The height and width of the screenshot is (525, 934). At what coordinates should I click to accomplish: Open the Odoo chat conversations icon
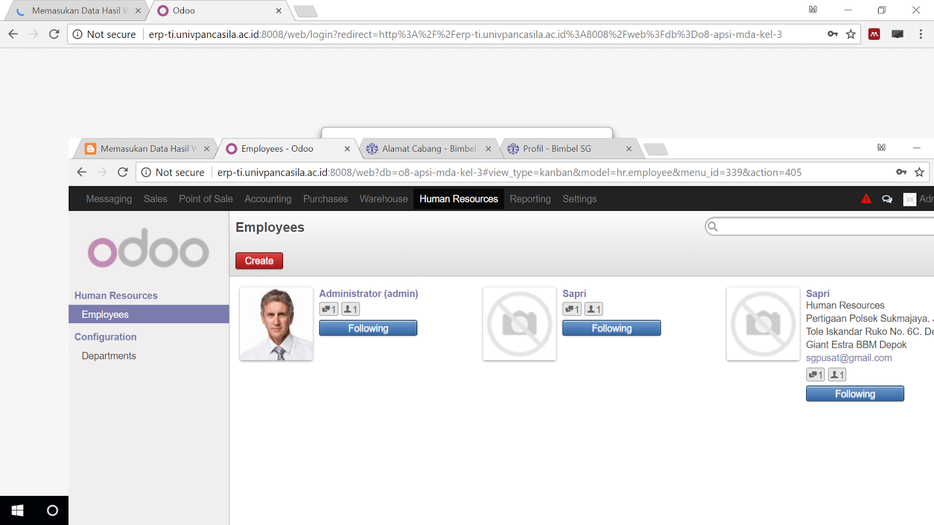click(887, 199)
